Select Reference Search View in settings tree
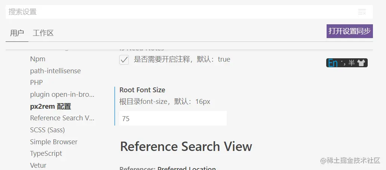Screen dimensions: 386x170 pyautogui.click(x=62, y=118)
